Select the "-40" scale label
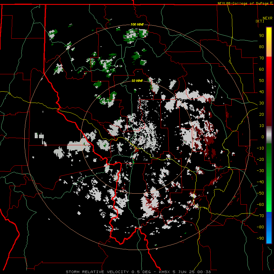 coord(260,182)
